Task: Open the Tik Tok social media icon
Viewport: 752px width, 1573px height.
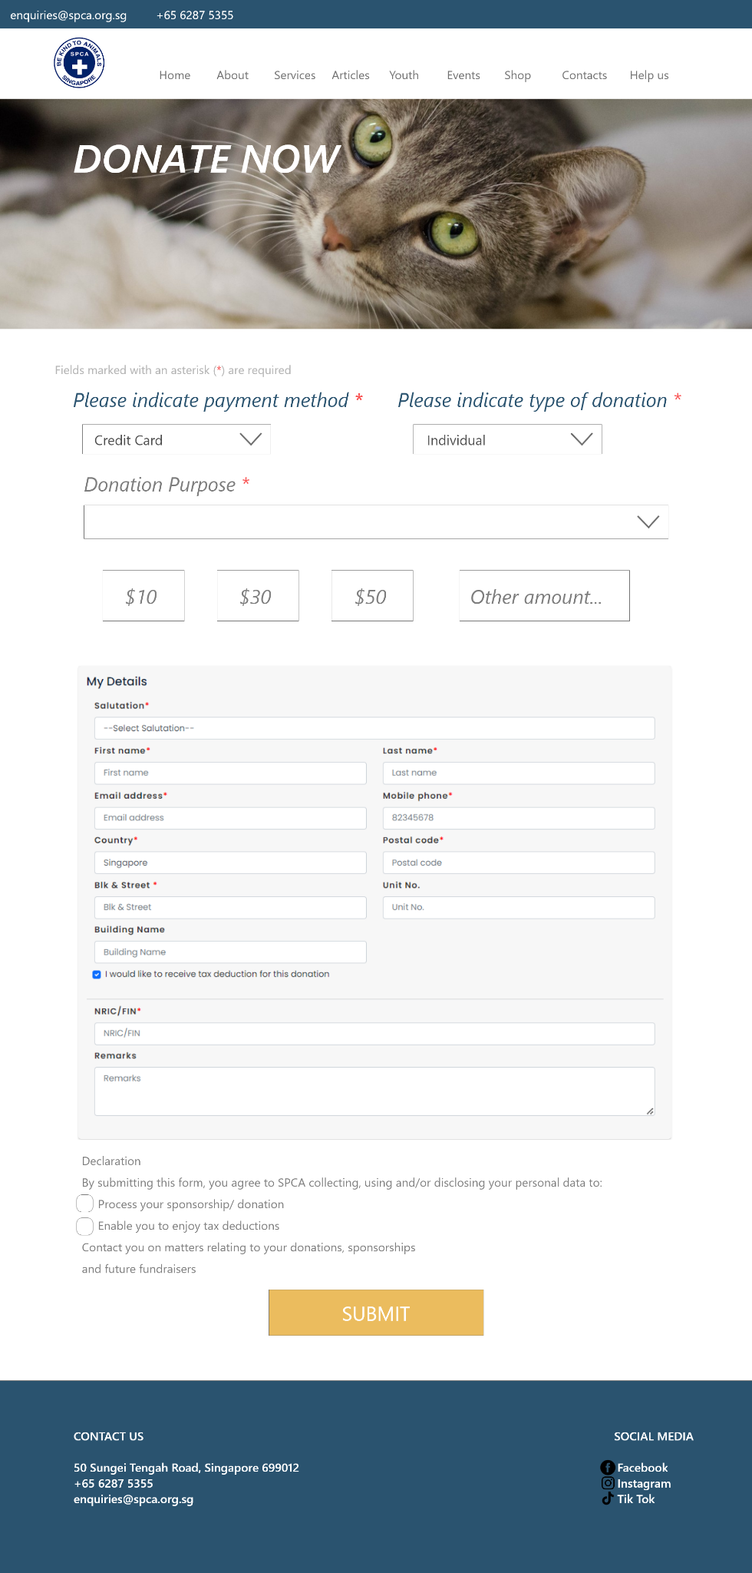Action: 608,1498
